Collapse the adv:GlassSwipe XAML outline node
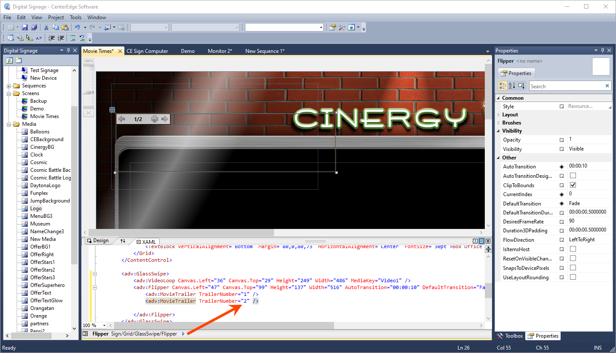Image resolution: width=616 pixels, height=353 pixels. [x=95, y=274]
